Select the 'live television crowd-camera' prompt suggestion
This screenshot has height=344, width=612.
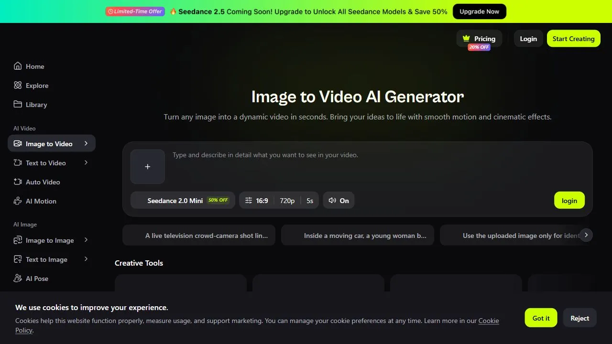[x=199, y=236]
